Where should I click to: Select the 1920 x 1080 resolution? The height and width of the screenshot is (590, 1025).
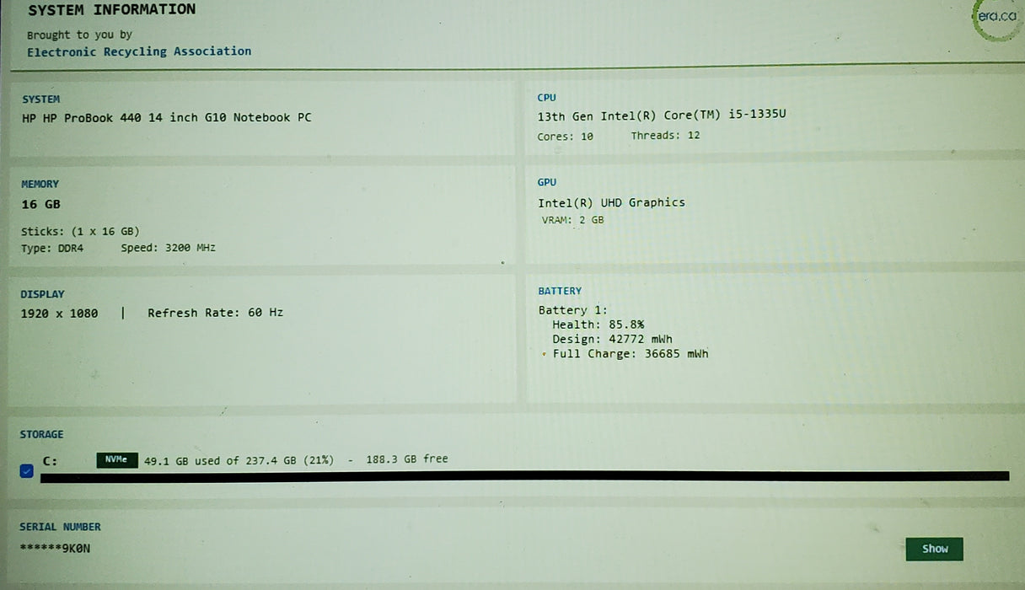coord(60,314)
